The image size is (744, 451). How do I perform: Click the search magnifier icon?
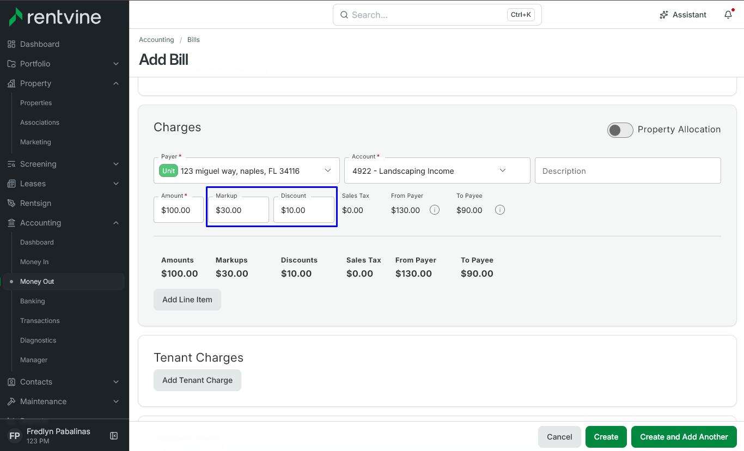(344, 15)
